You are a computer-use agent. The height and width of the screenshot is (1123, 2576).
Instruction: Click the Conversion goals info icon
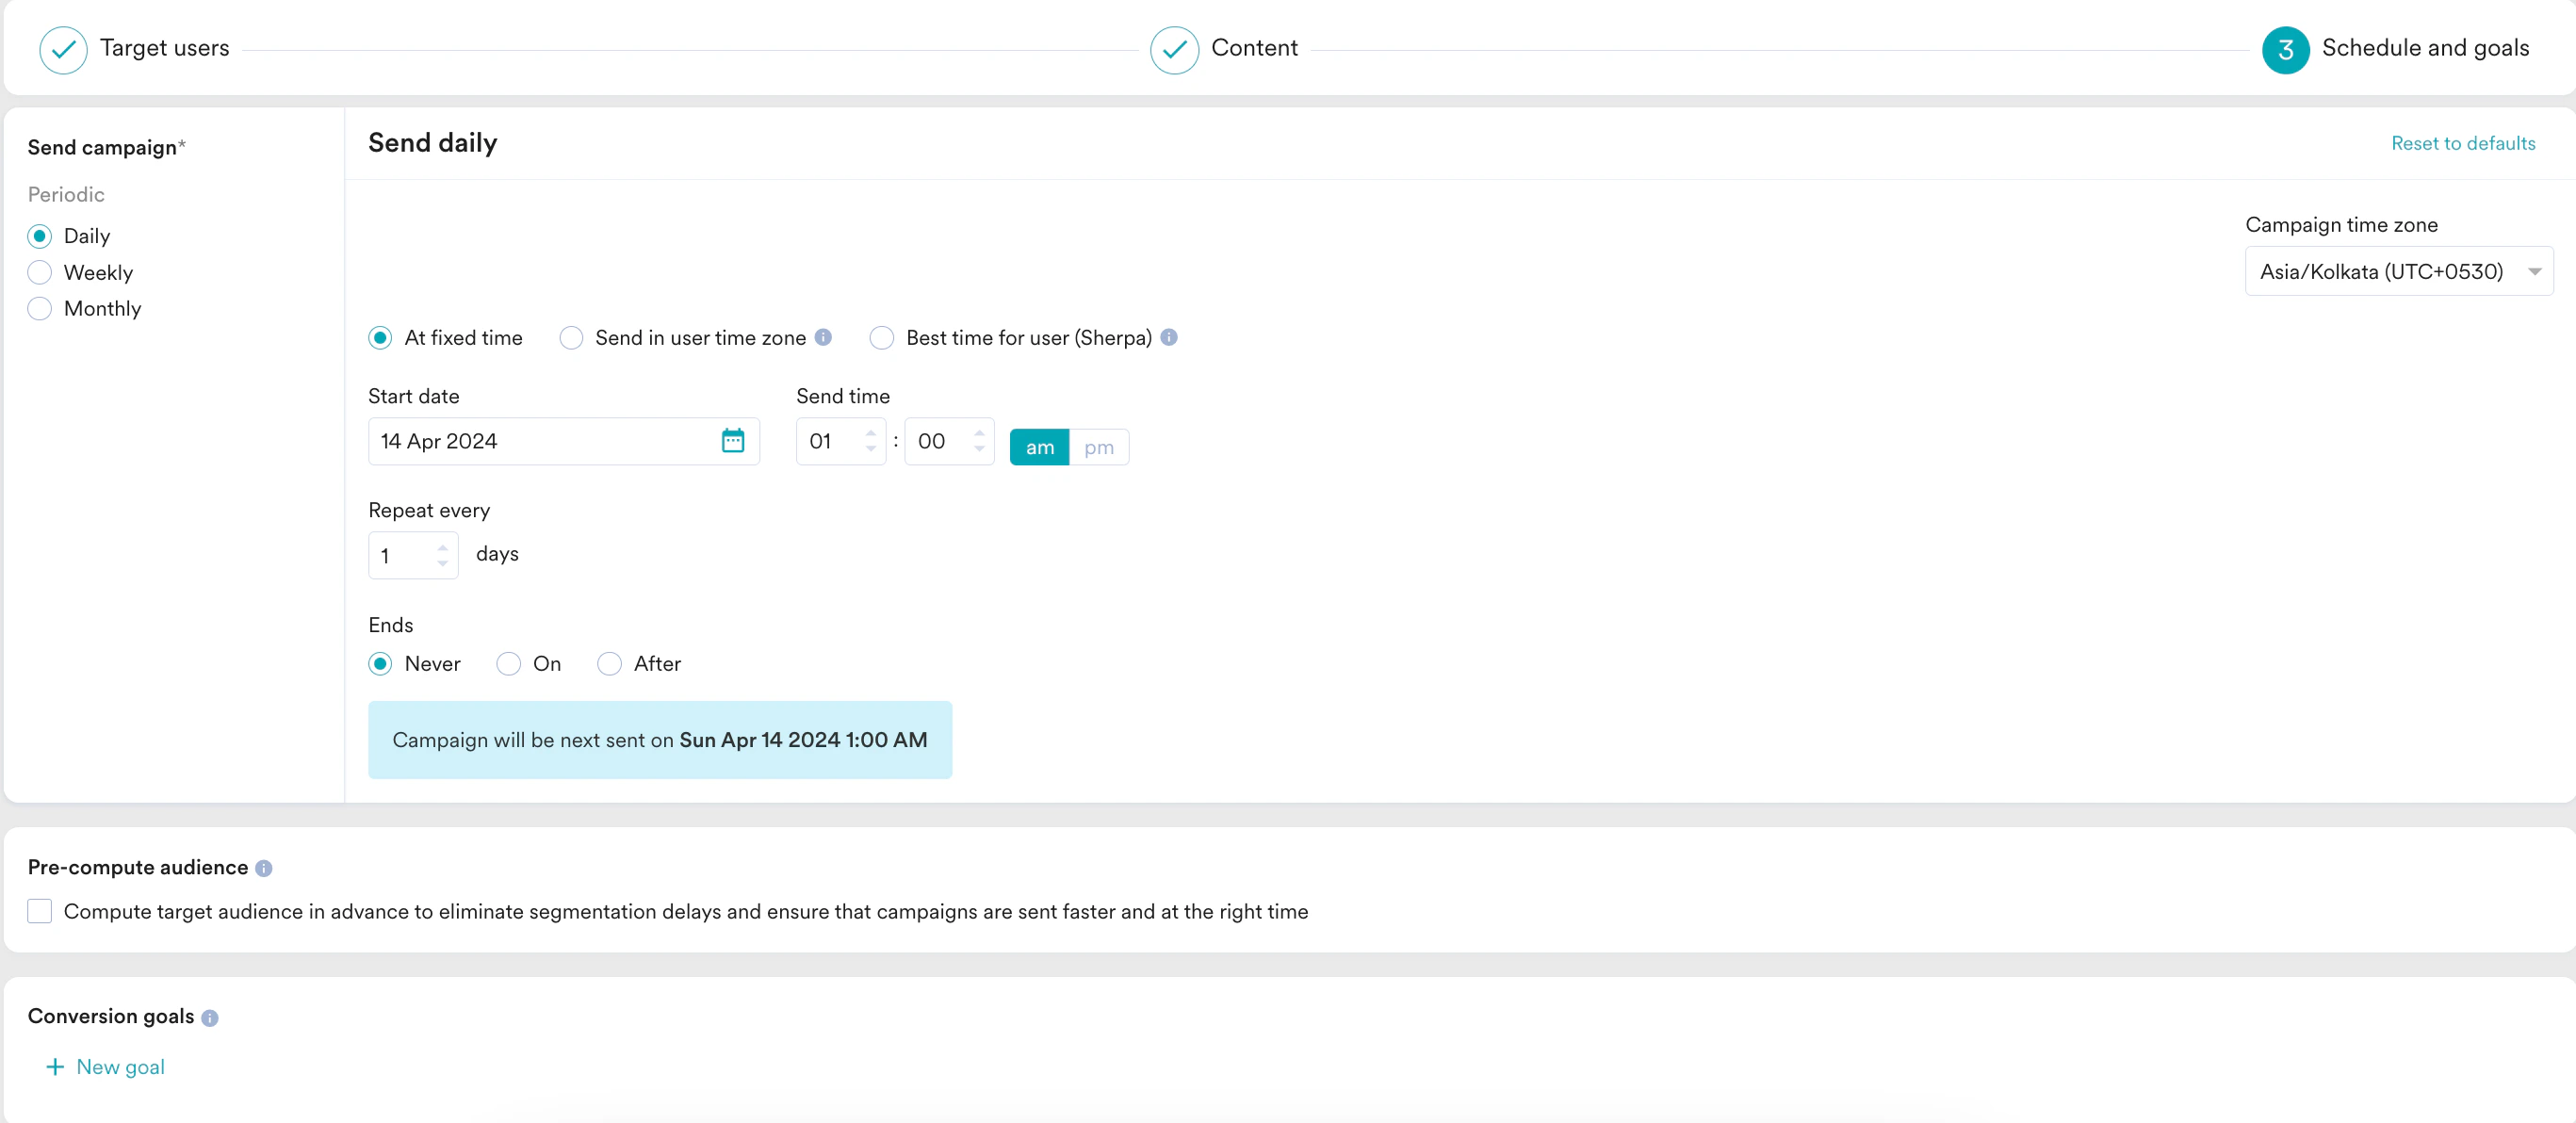pyautogui.click(x=209, y=1017)
